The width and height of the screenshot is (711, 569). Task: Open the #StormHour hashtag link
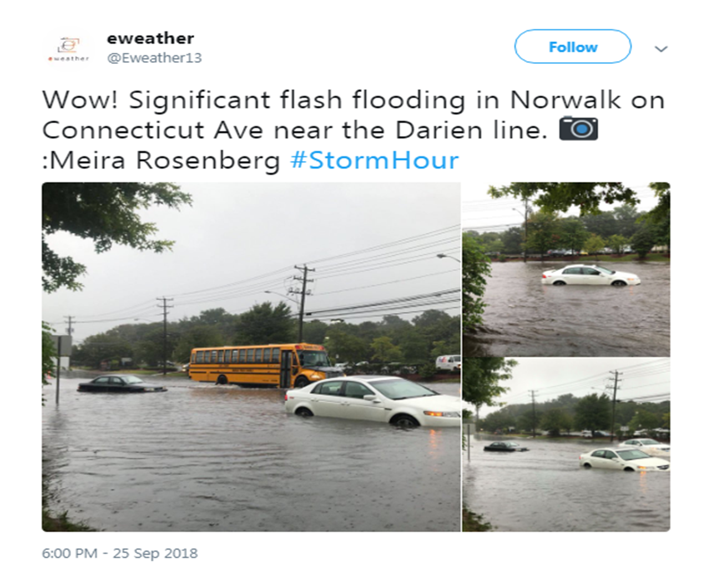(375, 160)
